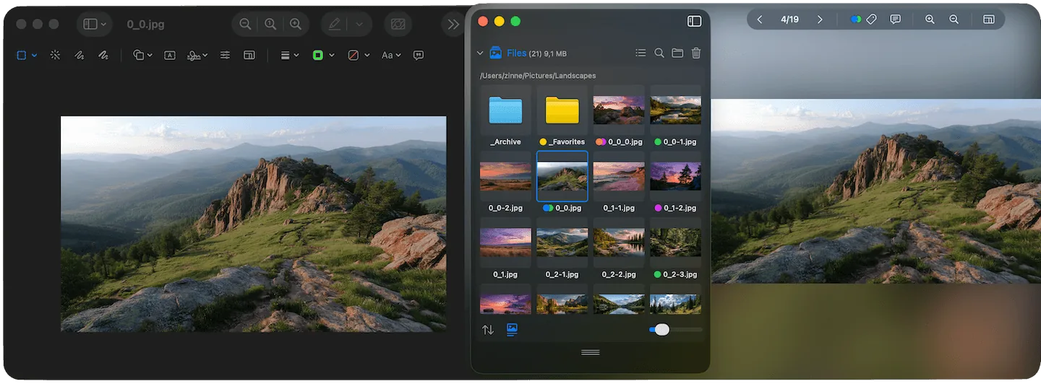Open the comment icon in viewer toolbar
This screenshot has height=384, width=1041.
click(x=896, y=19)
